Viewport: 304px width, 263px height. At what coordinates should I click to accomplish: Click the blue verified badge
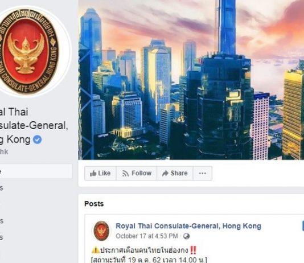tap(37, 139)
